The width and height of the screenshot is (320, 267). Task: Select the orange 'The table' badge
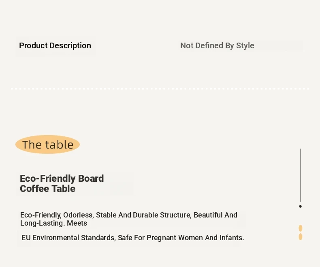47,144
